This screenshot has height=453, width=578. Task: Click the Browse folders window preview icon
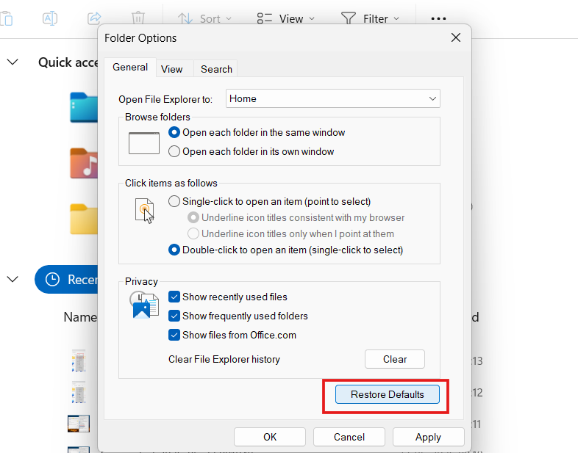pos(143,143)
